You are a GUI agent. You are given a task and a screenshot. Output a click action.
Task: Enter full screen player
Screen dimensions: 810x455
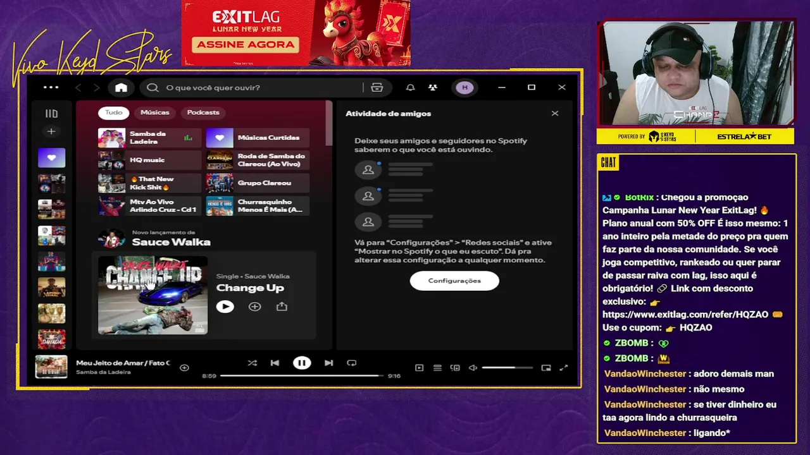564,368
